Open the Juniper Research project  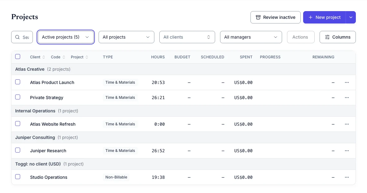click(x=48, y=151)
